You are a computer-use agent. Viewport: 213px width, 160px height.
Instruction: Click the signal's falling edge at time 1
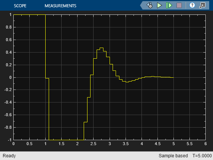45,46
